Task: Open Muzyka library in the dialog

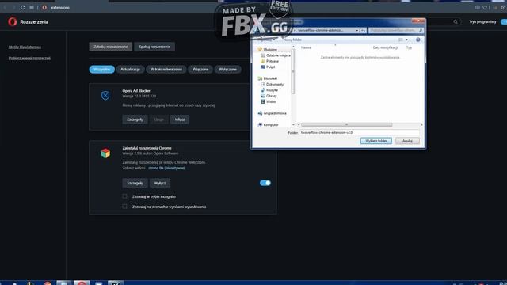Action: coord(269,90)
